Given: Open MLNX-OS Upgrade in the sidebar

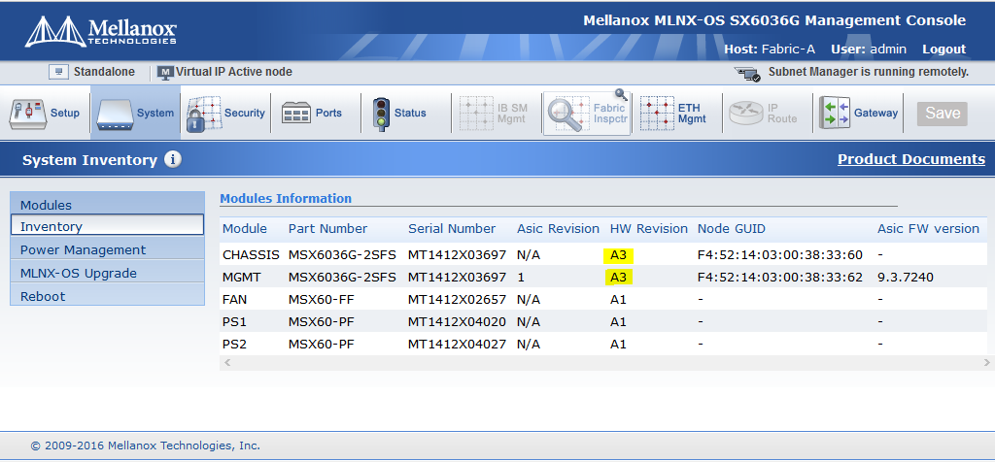Looking at the screenshot, I should tap(107, 273).
